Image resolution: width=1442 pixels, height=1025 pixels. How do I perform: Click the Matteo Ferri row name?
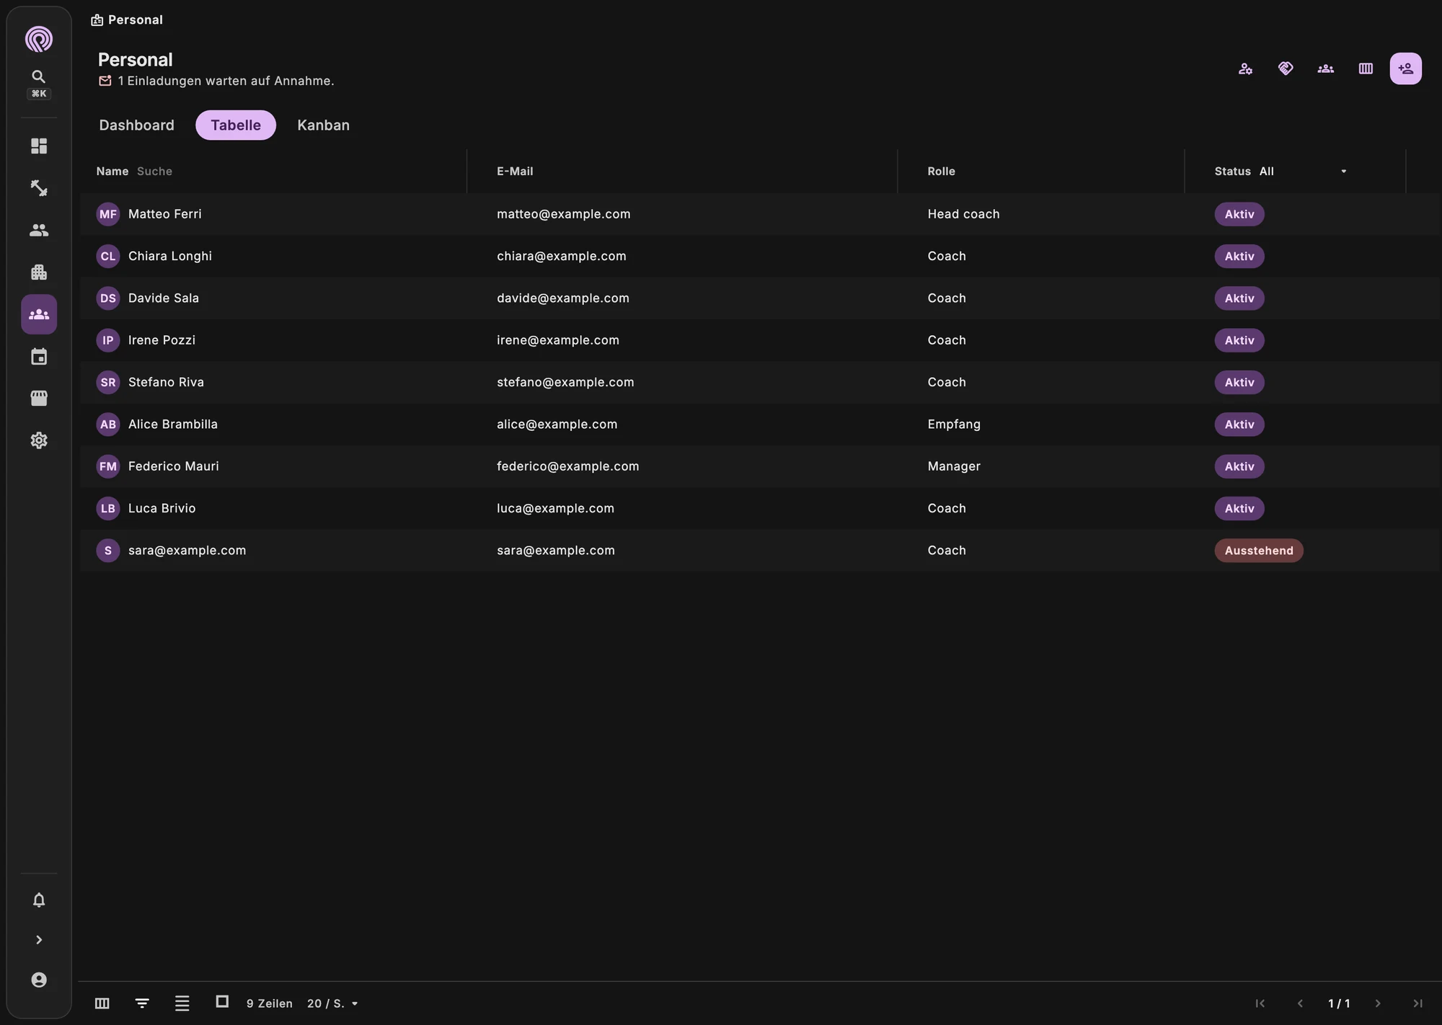[x=165, y=214]
